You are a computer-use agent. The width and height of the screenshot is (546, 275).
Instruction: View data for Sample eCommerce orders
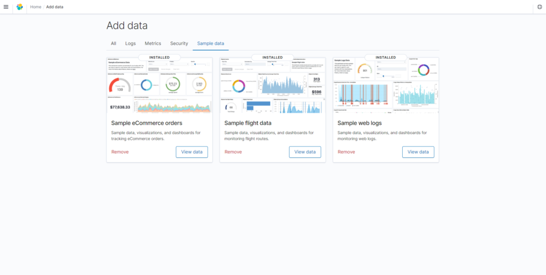[x=192, y=152]
